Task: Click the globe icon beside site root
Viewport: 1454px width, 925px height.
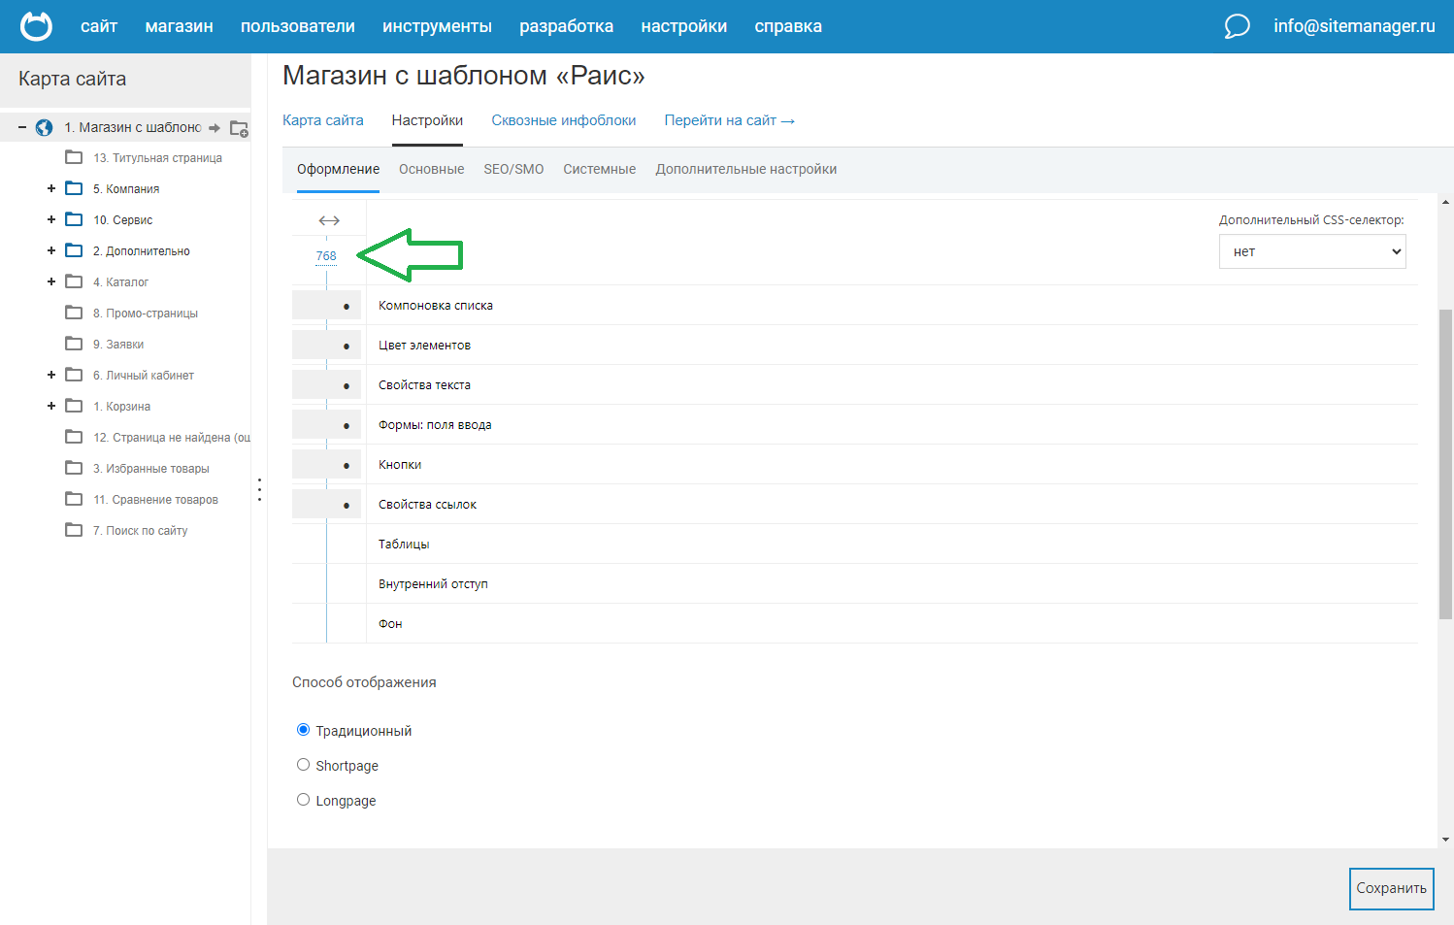Action: (44, 127)
